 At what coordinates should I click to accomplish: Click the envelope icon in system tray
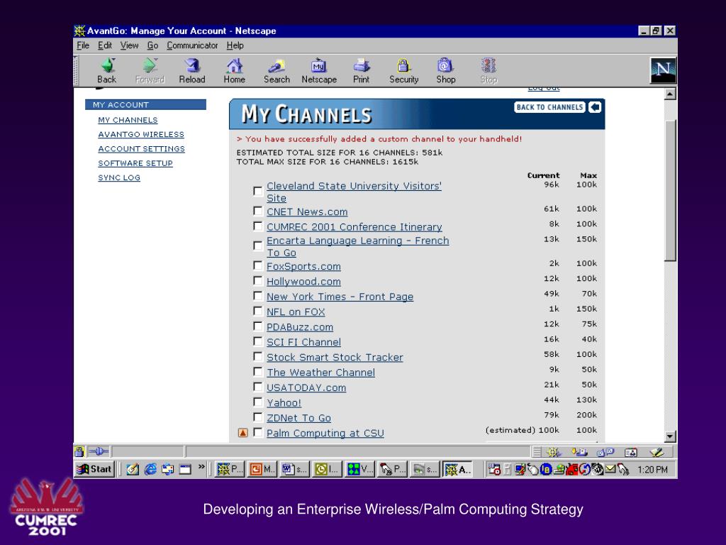coord(610,469)
